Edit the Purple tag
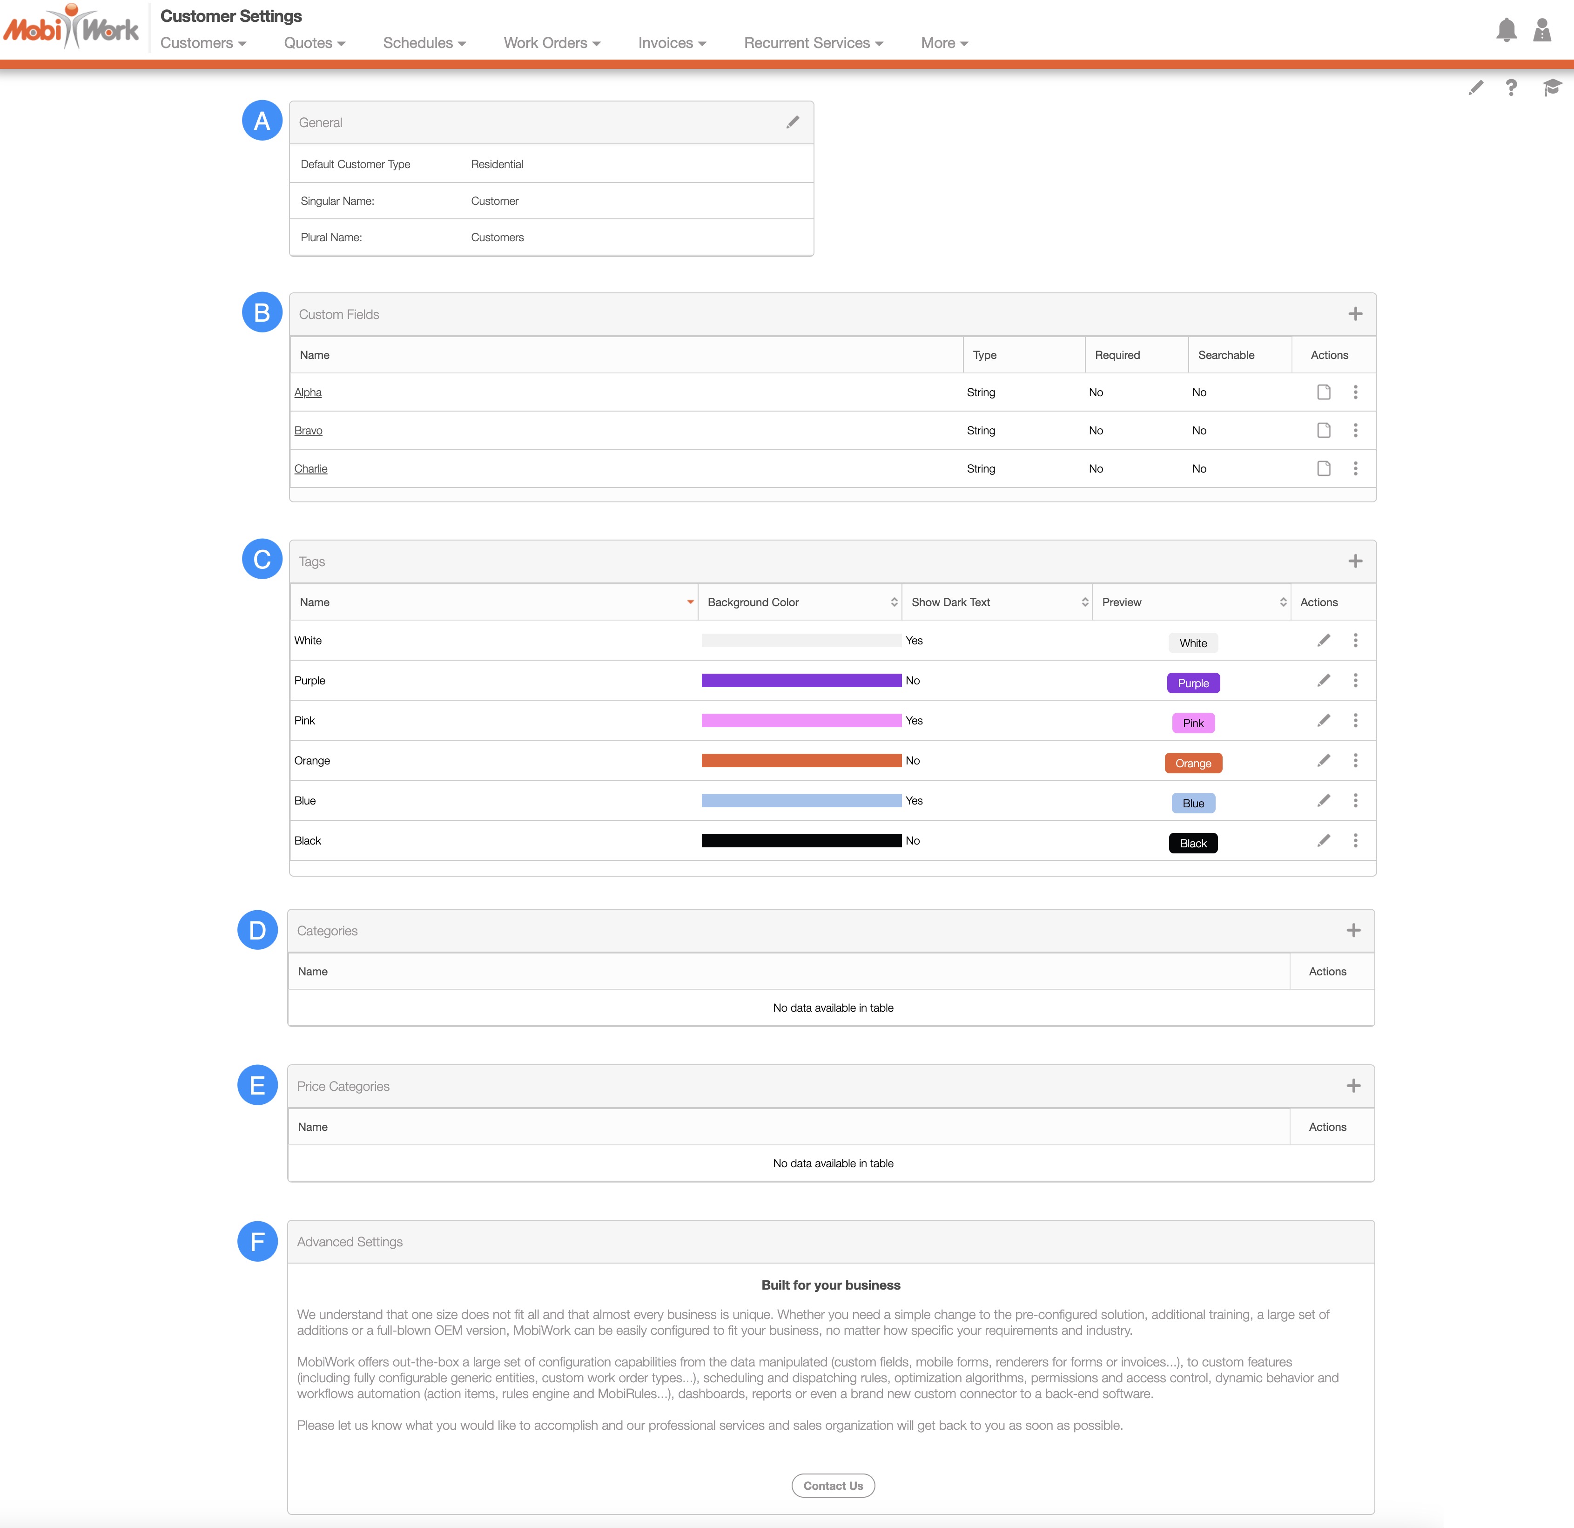The image size is (1574, 1528). [x=1324, y=681]
